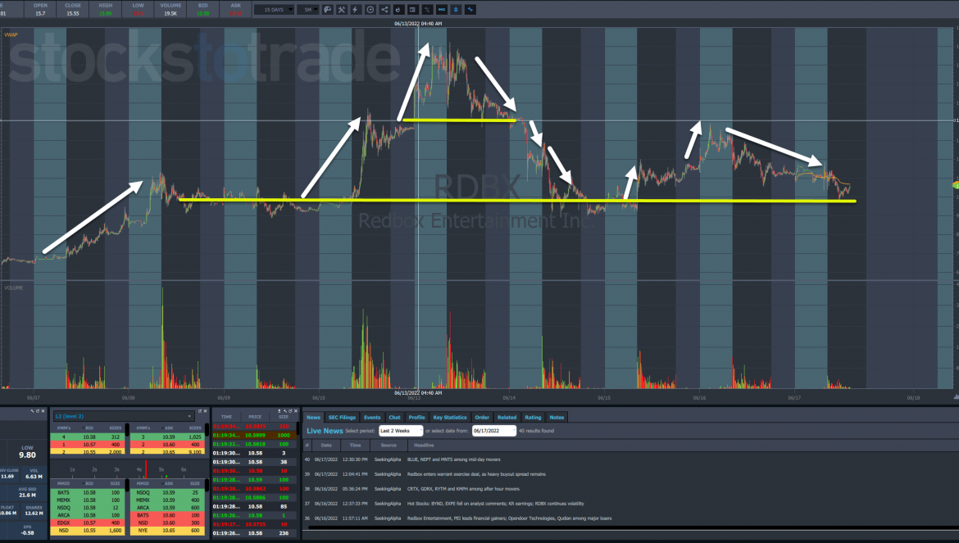This screenshot has height=543, width=959.
Task: Close the quote stats panel on the left
Action: pyautogui.click(x=43, y=411)
